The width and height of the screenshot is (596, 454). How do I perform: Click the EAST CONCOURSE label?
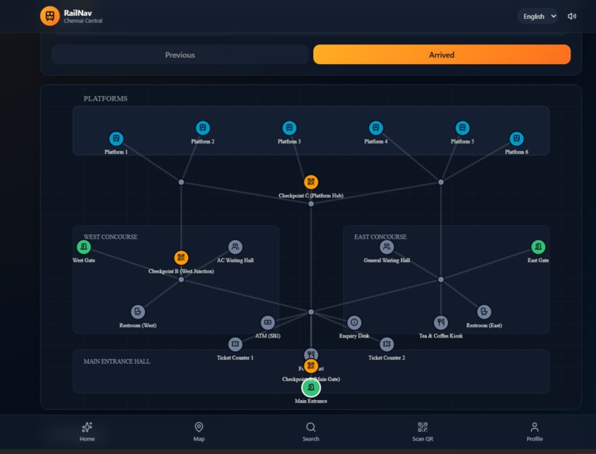point(380,237)
